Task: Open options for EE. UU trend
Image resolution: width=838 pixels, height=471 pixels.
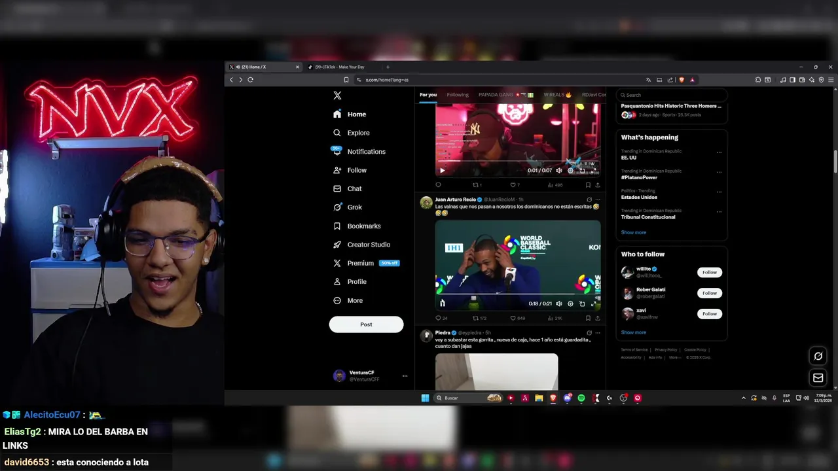Action: [x=719, y=152]
